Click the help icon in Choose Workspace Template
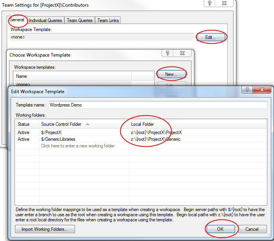This screenshot has height=241, width=274. coord(168,53)
